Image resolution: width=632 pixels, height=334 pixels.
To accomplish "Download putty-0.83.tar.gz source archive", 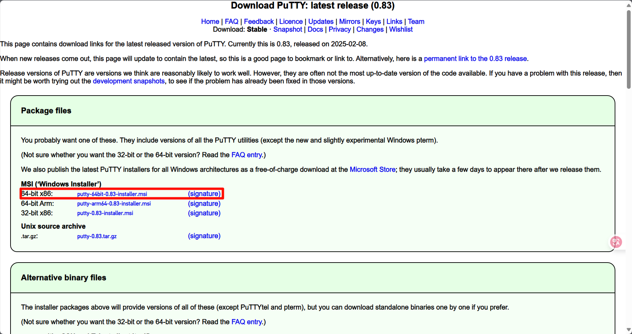I will (97, 236).
